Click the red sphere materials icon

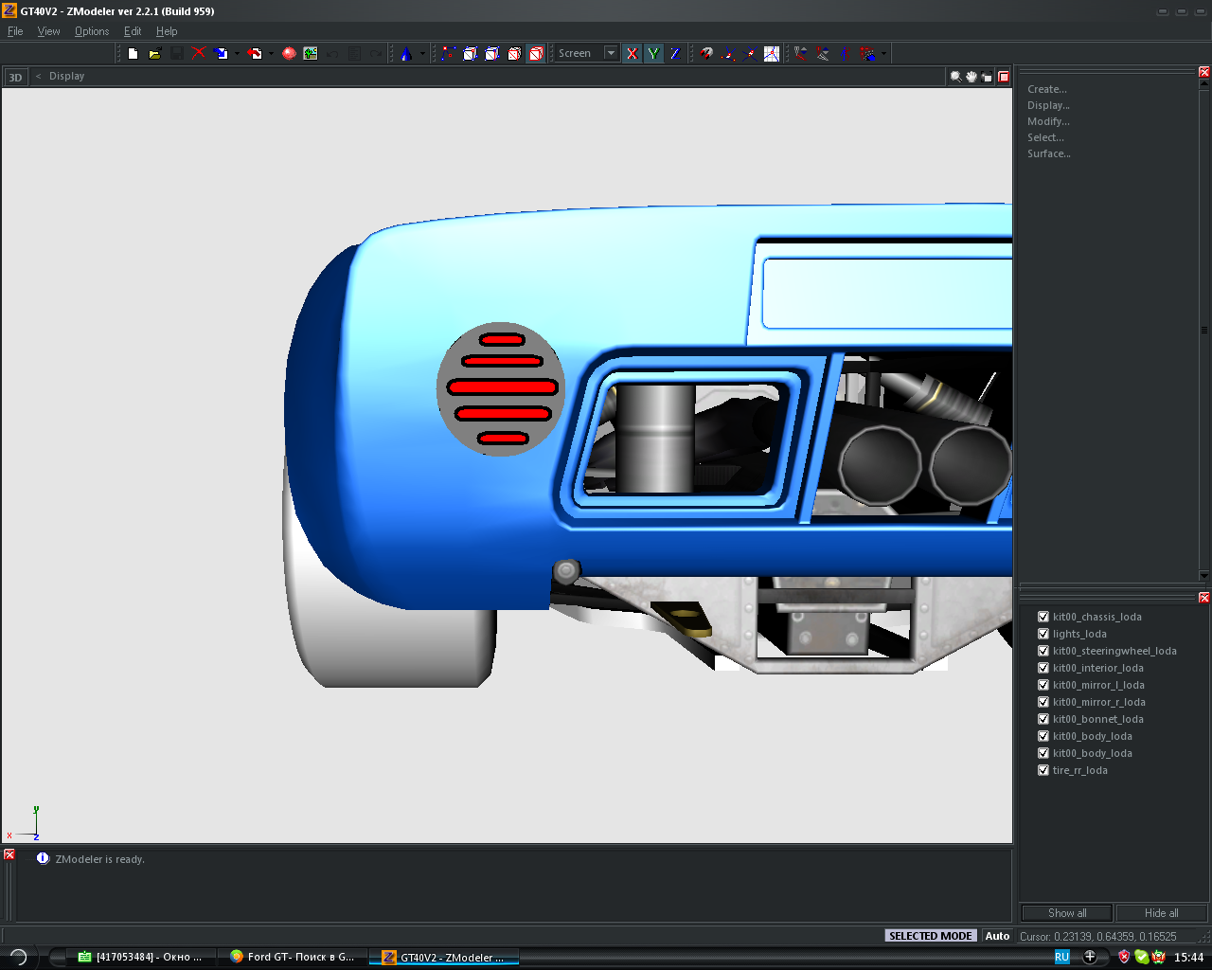289,54
